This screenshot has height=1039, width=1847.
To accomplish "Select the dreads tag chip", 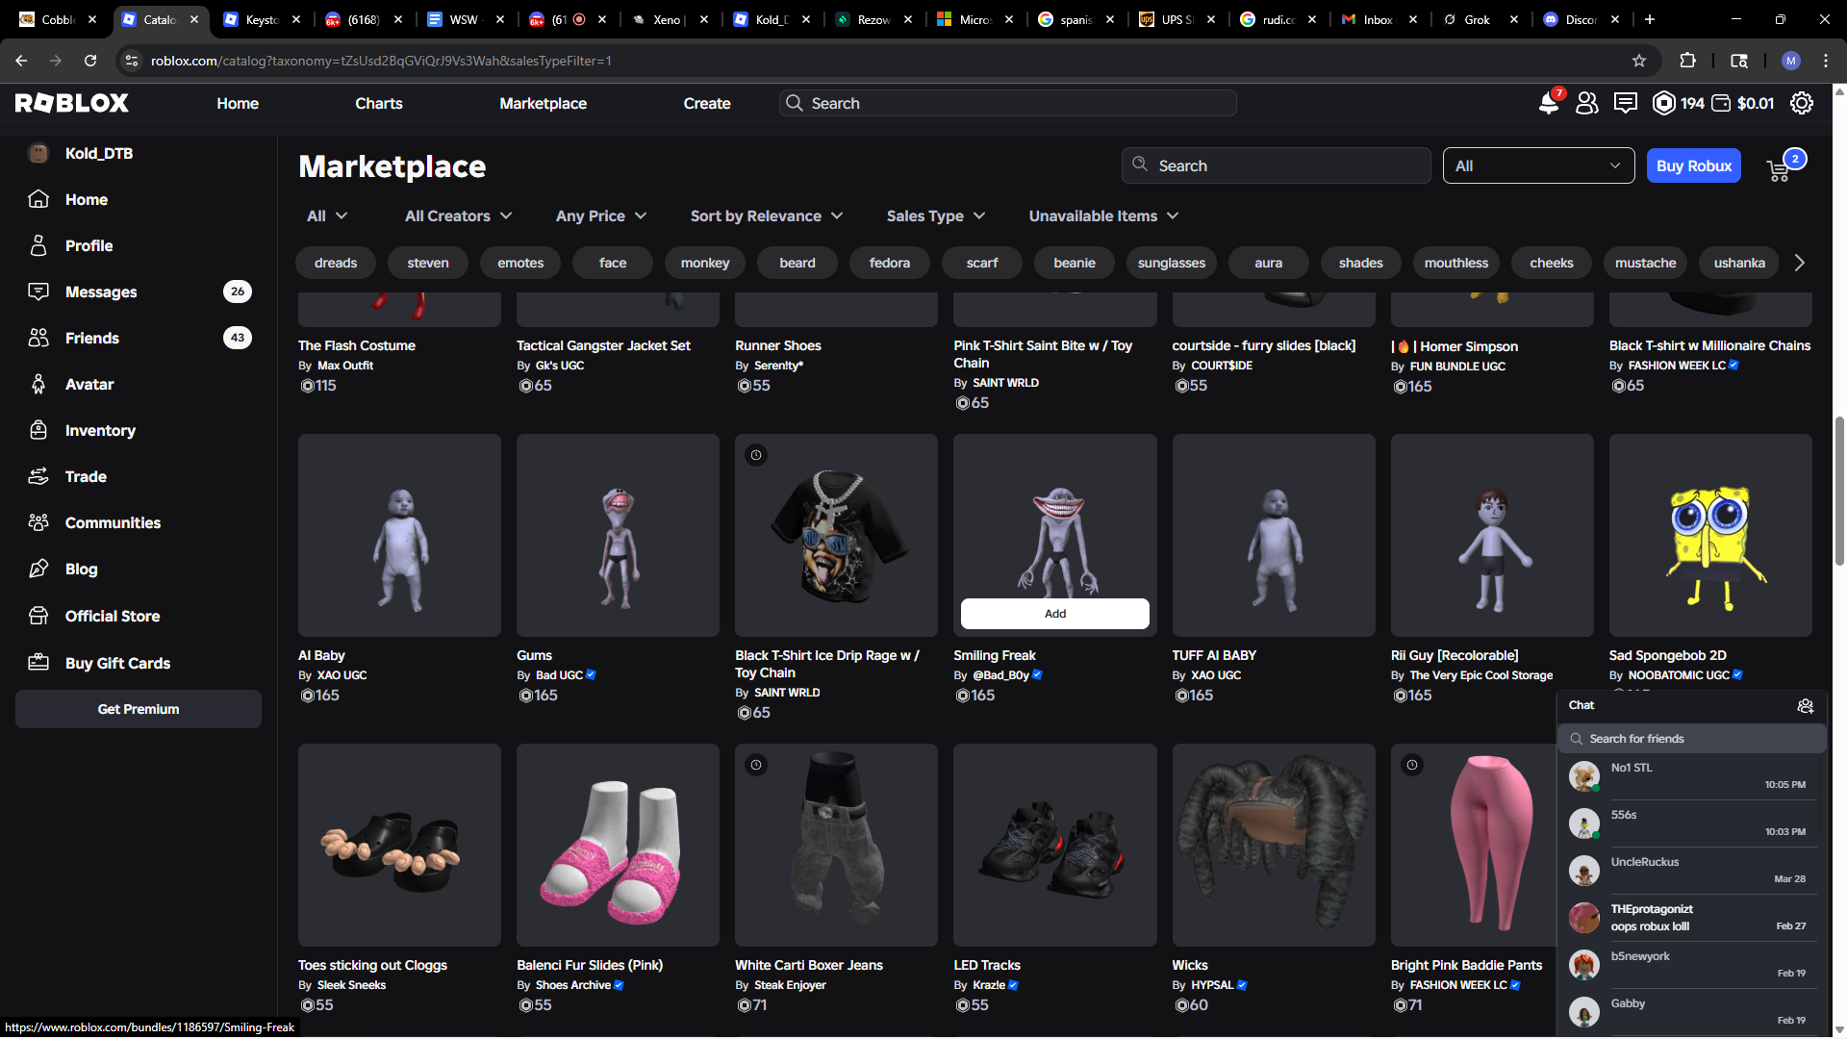I will [336, 263].
